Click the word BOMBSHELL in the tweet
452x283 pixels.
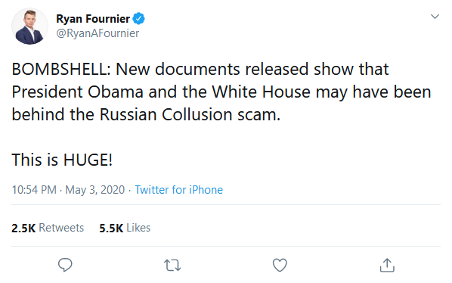point(59,69)
